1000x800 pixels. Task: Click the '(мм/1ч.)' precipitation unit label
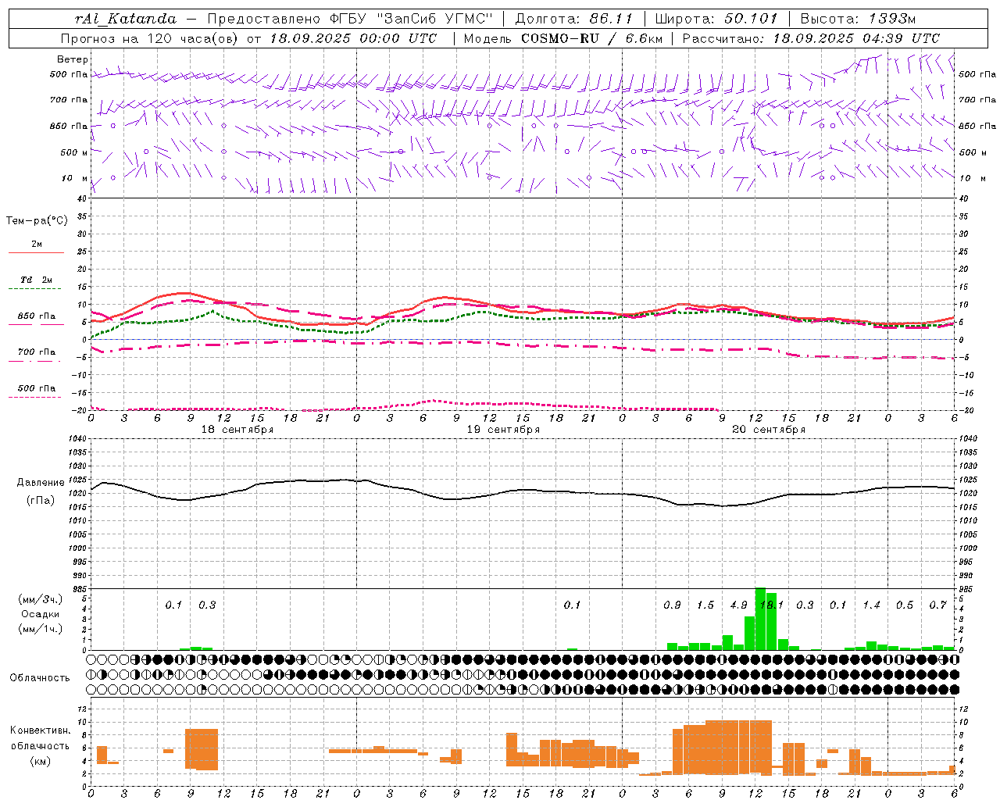[x=40, y=629]
